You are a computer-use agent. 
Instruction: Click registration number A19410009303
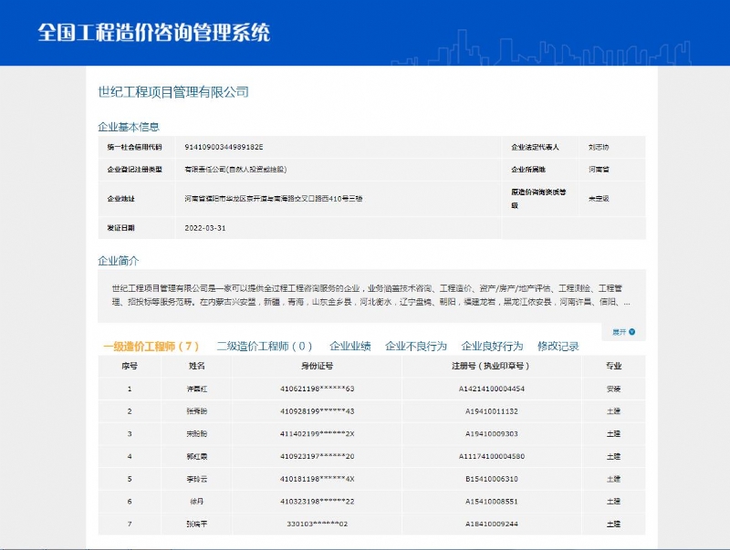coord(492,433)
